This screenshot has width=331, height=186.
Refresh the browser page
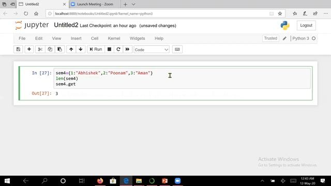point(26,13)
